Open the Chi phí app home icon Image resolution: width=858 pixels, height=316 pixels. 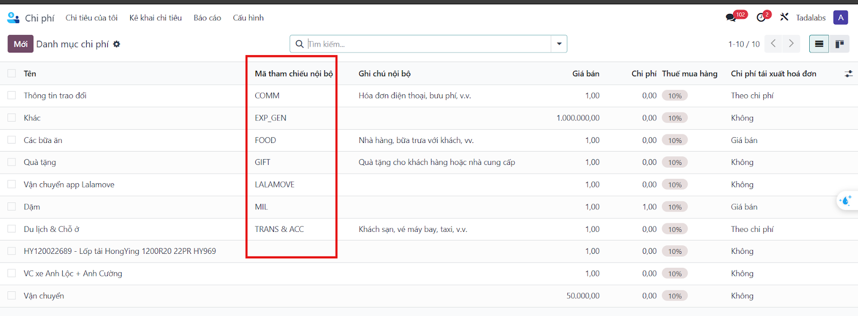[13, 18]
